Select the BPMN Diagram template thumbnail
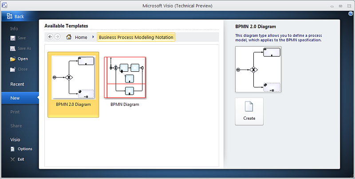This screenshot has width=355, height=179. [x=125, y=77]
